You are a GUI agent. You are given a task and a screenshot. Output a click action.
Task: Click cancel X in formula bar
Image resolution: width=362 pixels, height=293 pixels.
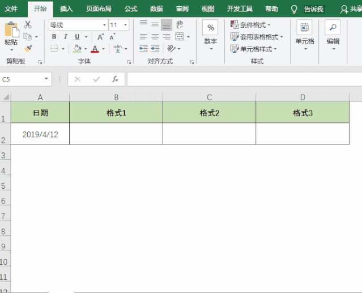pyautogui.click(x=78, y=79)
